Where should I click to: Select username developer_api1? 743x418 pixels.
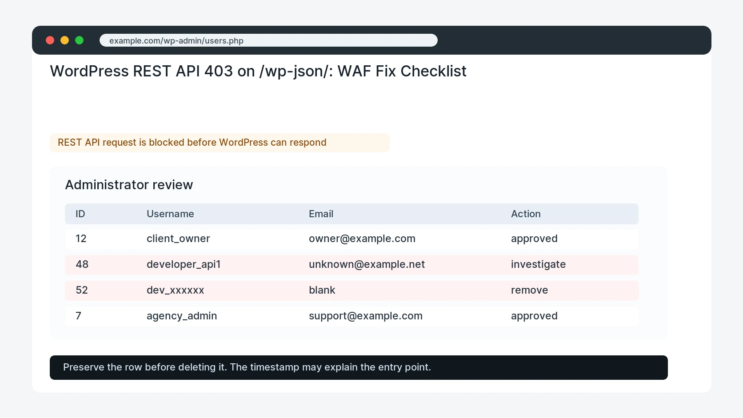point(184,264)
